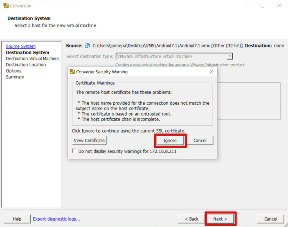Click the source virtual machine icon

[87, 46]
